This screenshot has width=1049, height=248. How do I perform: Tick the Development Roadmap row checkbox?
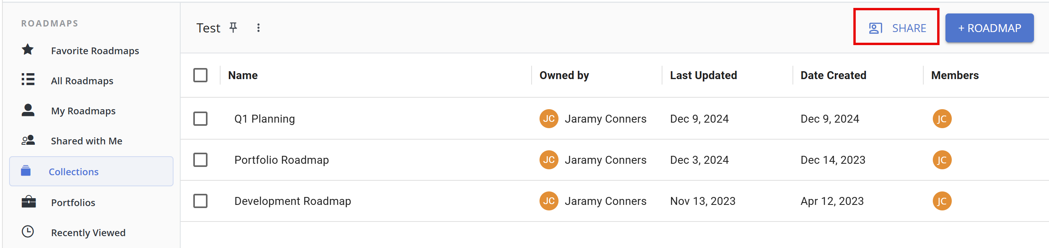click(x=200, y=201)
